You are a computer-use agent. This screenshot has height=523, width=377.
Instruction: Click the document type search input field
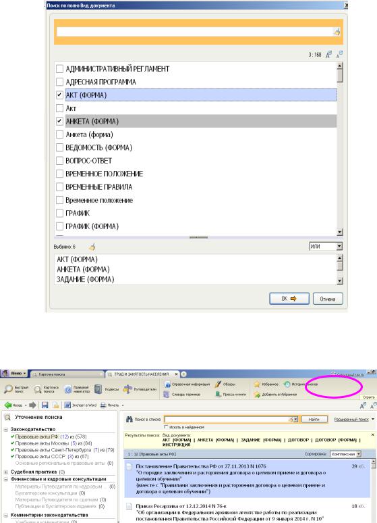(x=195, y=32)
